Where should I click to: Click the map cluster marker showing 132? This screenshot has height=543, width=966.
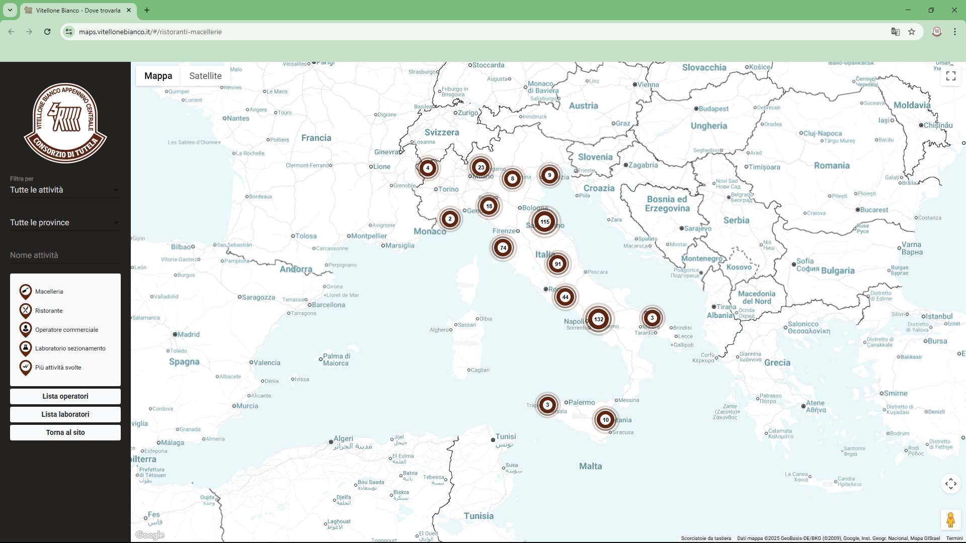pyautogui.click(x=599, y=319)
